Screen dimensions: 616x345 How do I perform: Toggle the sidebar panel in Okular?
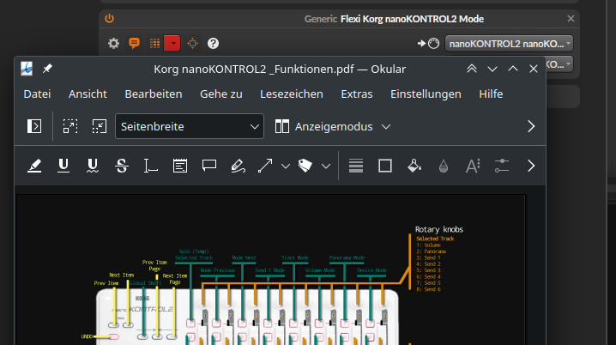34,126
